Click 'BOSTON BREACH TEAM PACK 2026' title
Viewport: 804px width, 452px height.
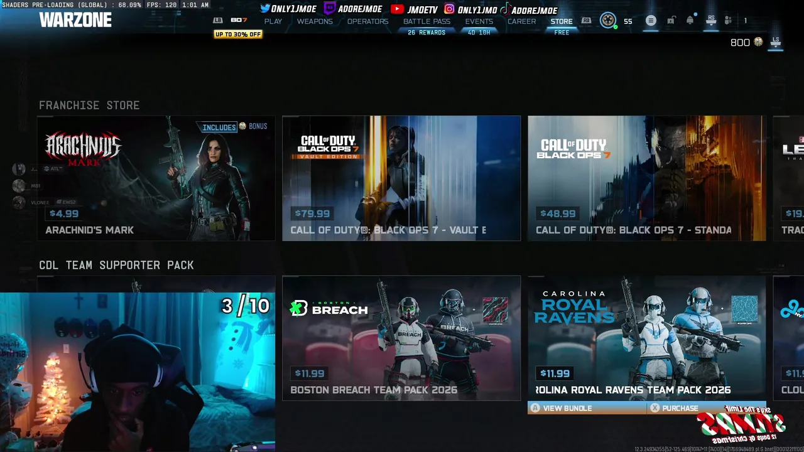[374, 390]
